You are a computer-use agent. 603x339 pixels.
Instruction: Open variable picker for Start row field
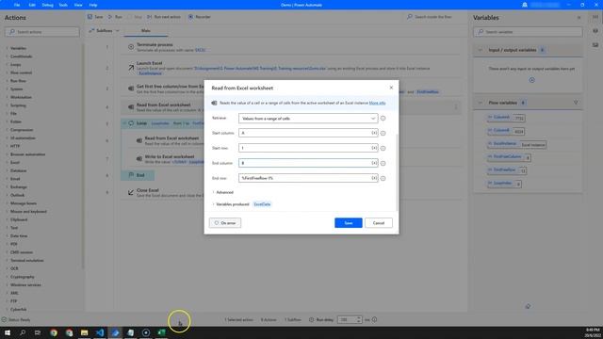(374, 148)
